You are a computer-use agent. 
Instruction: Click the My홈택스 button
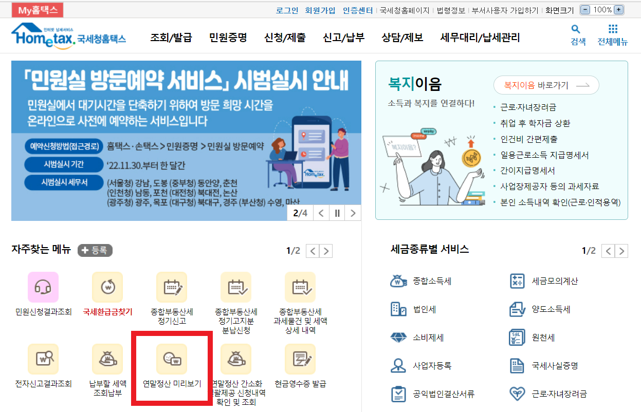pos(38,10)
